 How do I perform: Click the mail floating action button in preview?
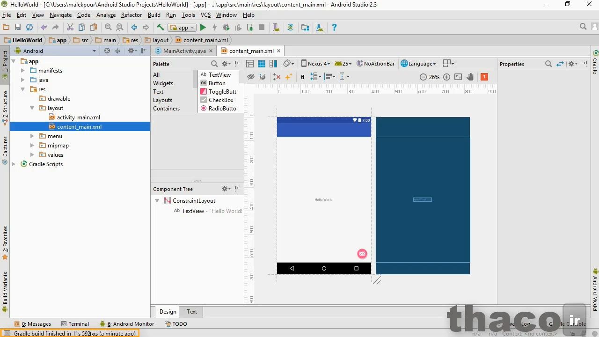(x=362, y=254)
